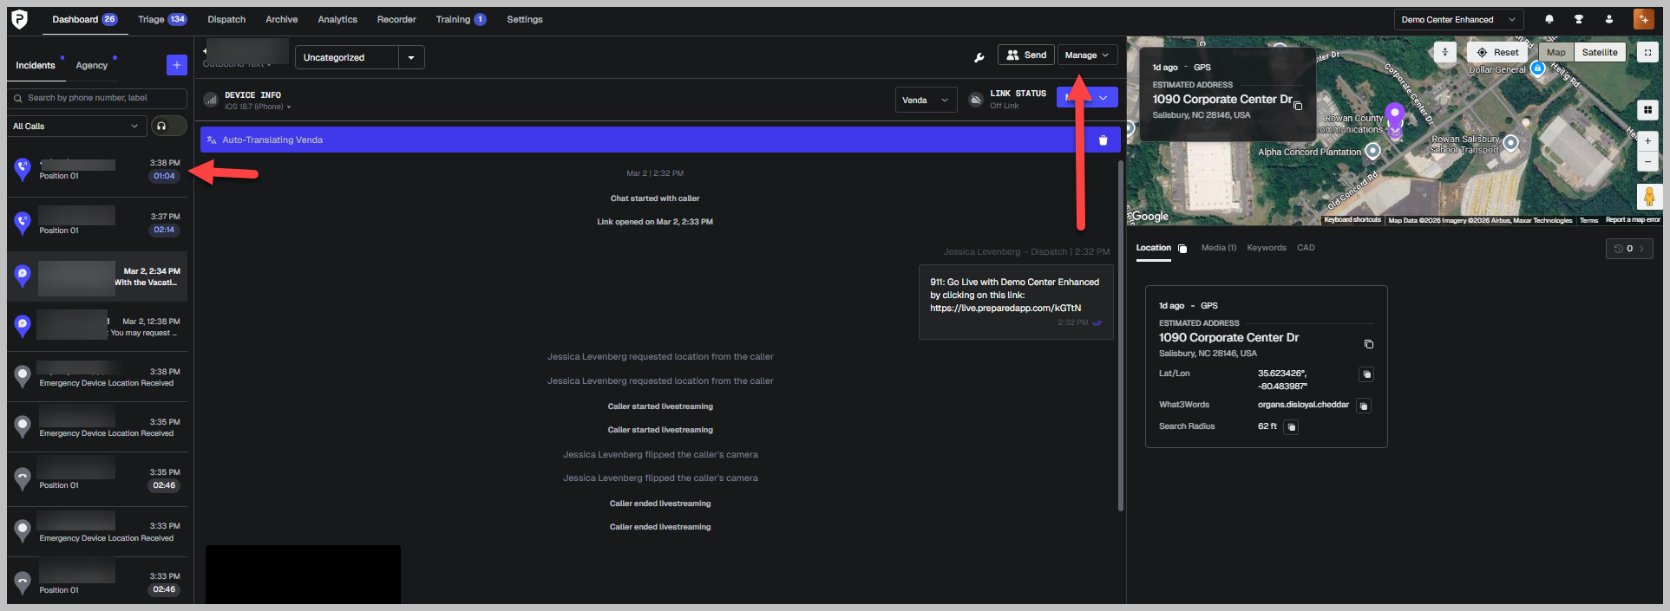The width and height of the screenshot is (1670, 611).
Task: Expand the All Calls dropdown
Action: pos(75,126)
